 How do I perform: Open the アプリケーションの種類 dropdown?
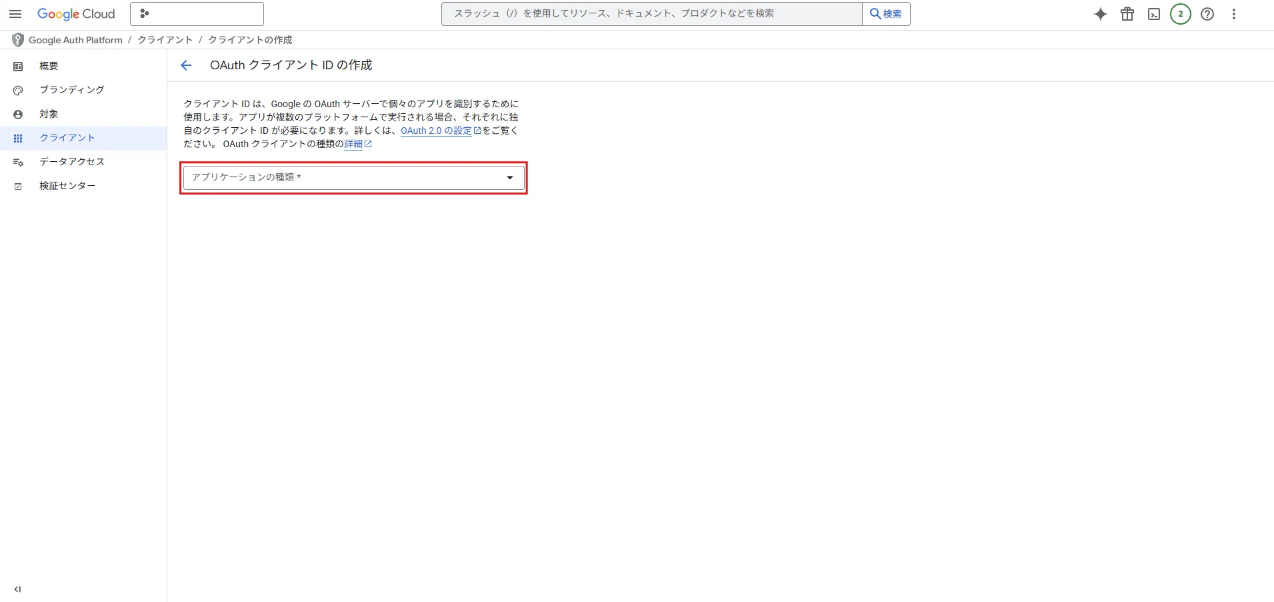click(354, 178)
